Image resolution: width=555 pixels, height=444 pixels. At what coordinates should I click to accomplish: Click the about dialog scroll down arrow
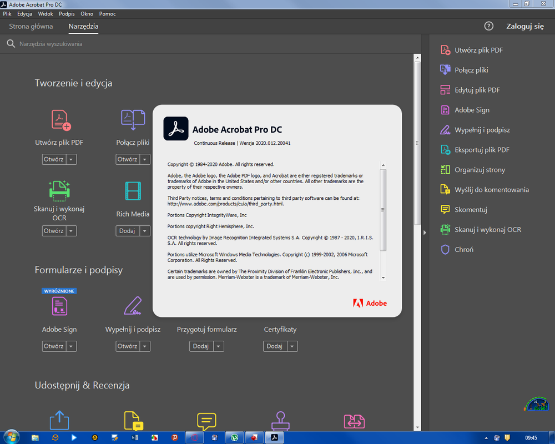(x=383, y=278)
